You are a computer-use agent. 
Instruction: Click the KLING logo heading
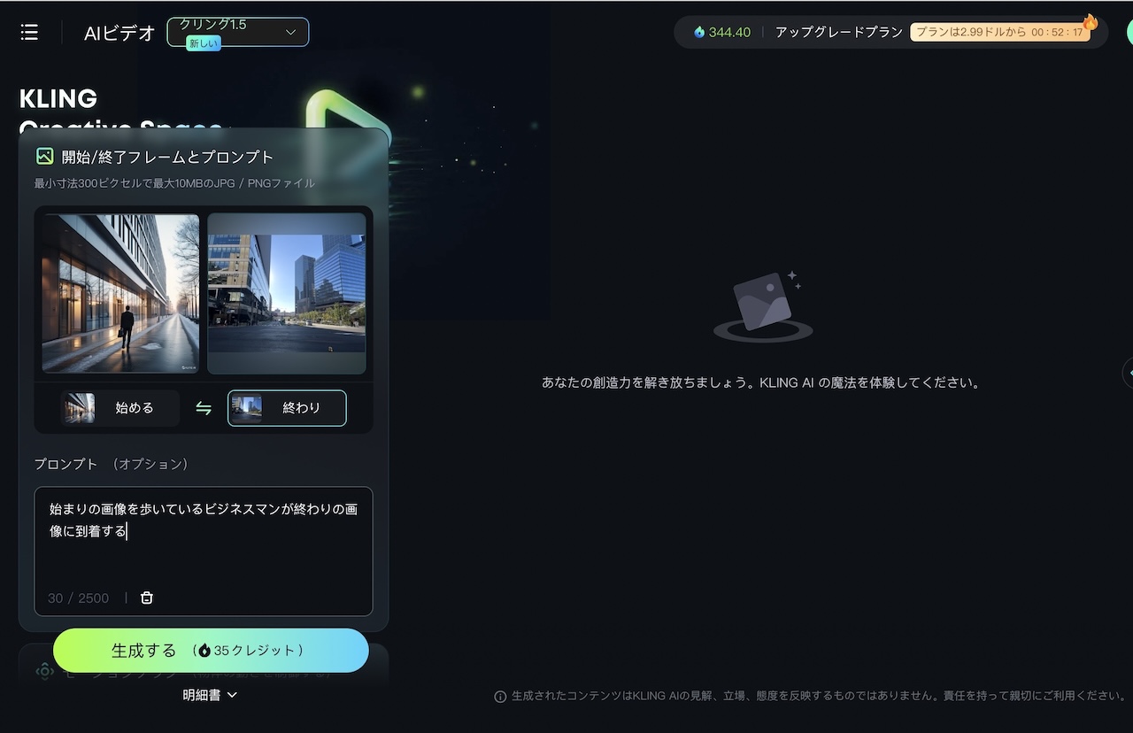58,98
